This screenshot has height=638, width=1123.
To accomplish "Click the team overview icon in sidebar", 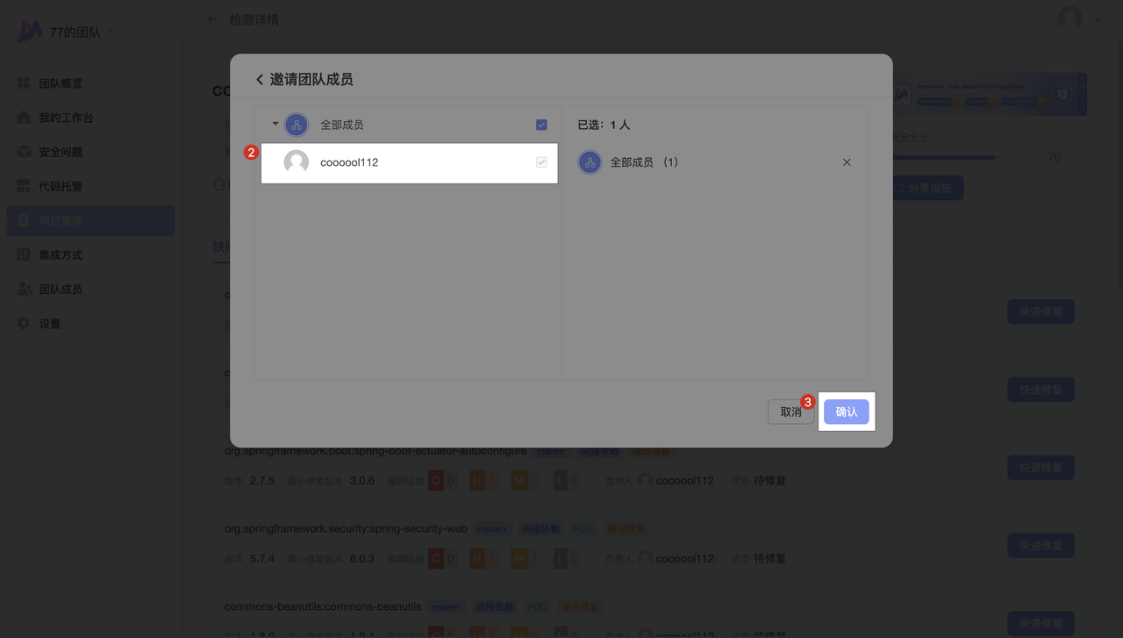I will 24,83.
